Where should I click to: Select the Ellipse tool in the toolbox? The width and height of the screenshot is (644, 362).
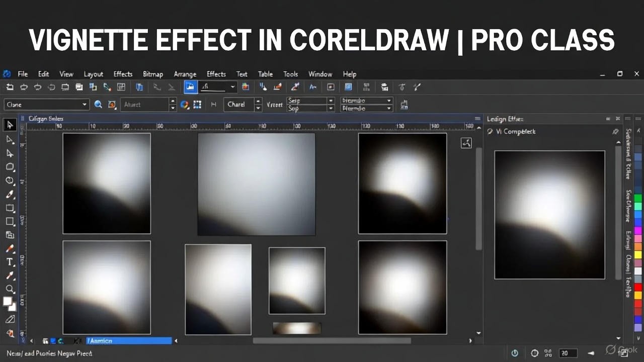[10, 180]
